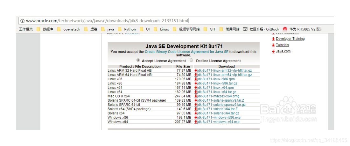350x146 pixels.
Task: Select Decline License Agreement radio button
Action: (x=192, y=60)
